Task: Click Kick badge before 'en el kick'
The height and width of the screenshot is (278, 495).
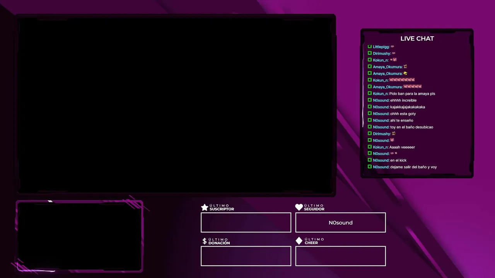Action: click(x=370, y=160)
